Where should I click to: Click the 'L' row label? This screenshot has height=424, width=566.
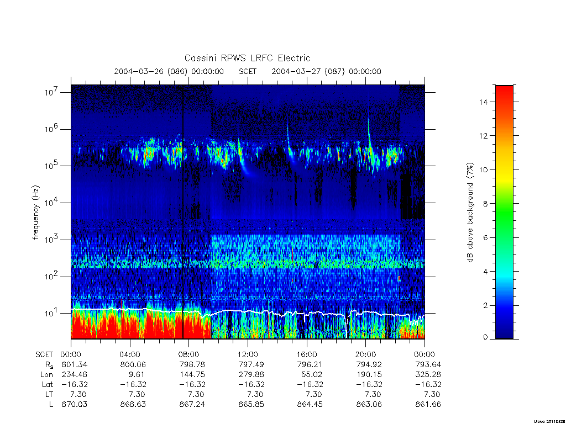[x=51, y=405]
